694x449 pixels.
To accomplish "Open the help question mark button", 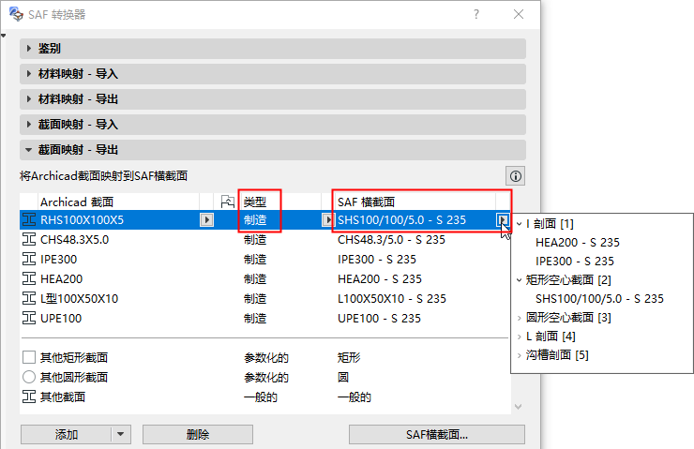I will (475, 14).
